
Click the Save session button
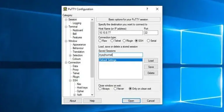(151, 67)
